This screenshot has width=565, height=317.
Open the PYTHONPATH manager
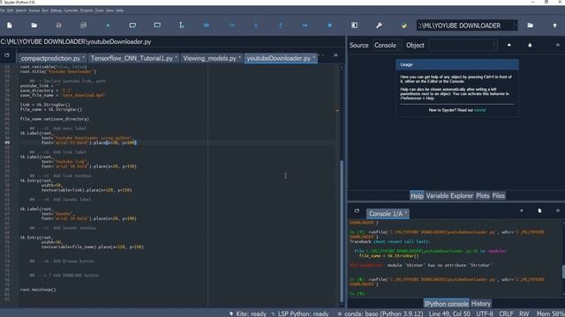404,26
